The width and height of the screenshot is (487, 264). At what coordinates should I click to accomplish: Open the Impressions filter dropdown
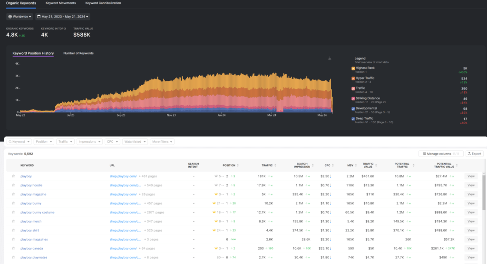(89, 142)
